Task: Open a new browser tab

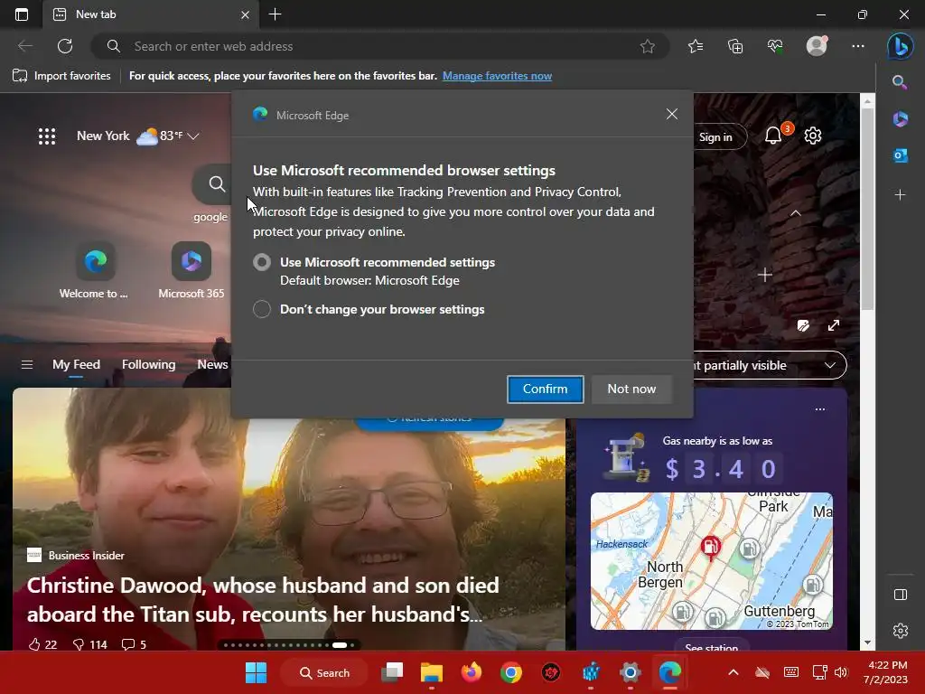Action: 275,14
